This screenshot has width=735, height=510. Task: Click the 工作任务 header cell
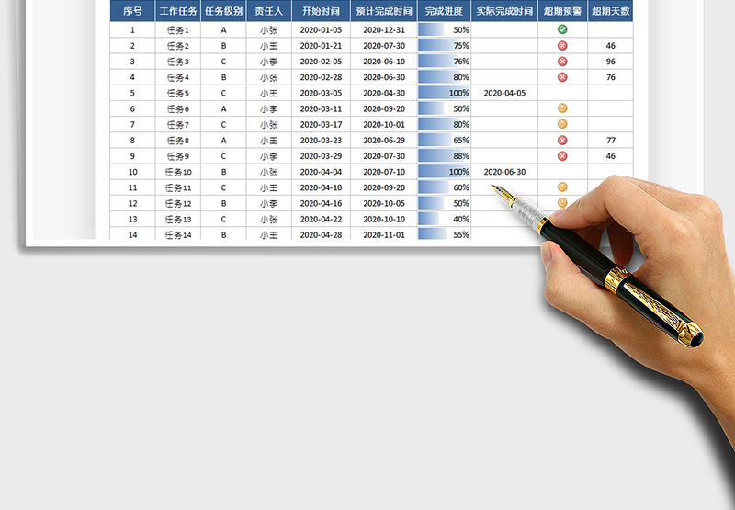coord(177,12)
